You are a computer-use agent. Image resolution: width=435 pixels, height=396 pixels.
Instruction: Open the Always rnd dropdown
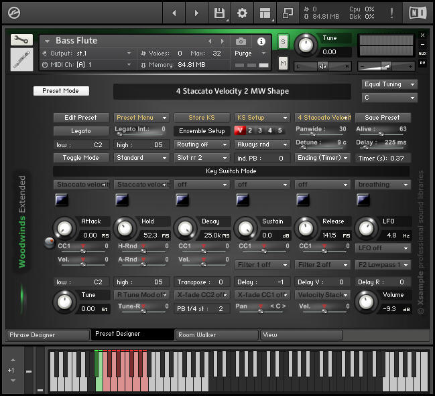[x=262, y=144]
